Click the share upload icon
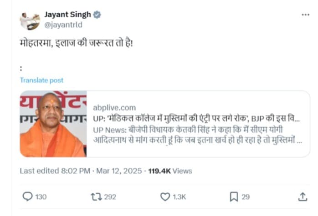Image resolution: width=318 pixels, height=216 pixels. [x=303, y=196]
